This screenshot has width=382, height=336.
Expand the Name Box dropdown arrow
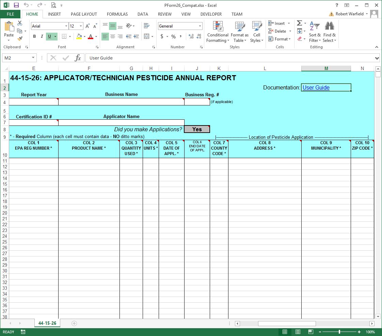click(x=33, y=58)
